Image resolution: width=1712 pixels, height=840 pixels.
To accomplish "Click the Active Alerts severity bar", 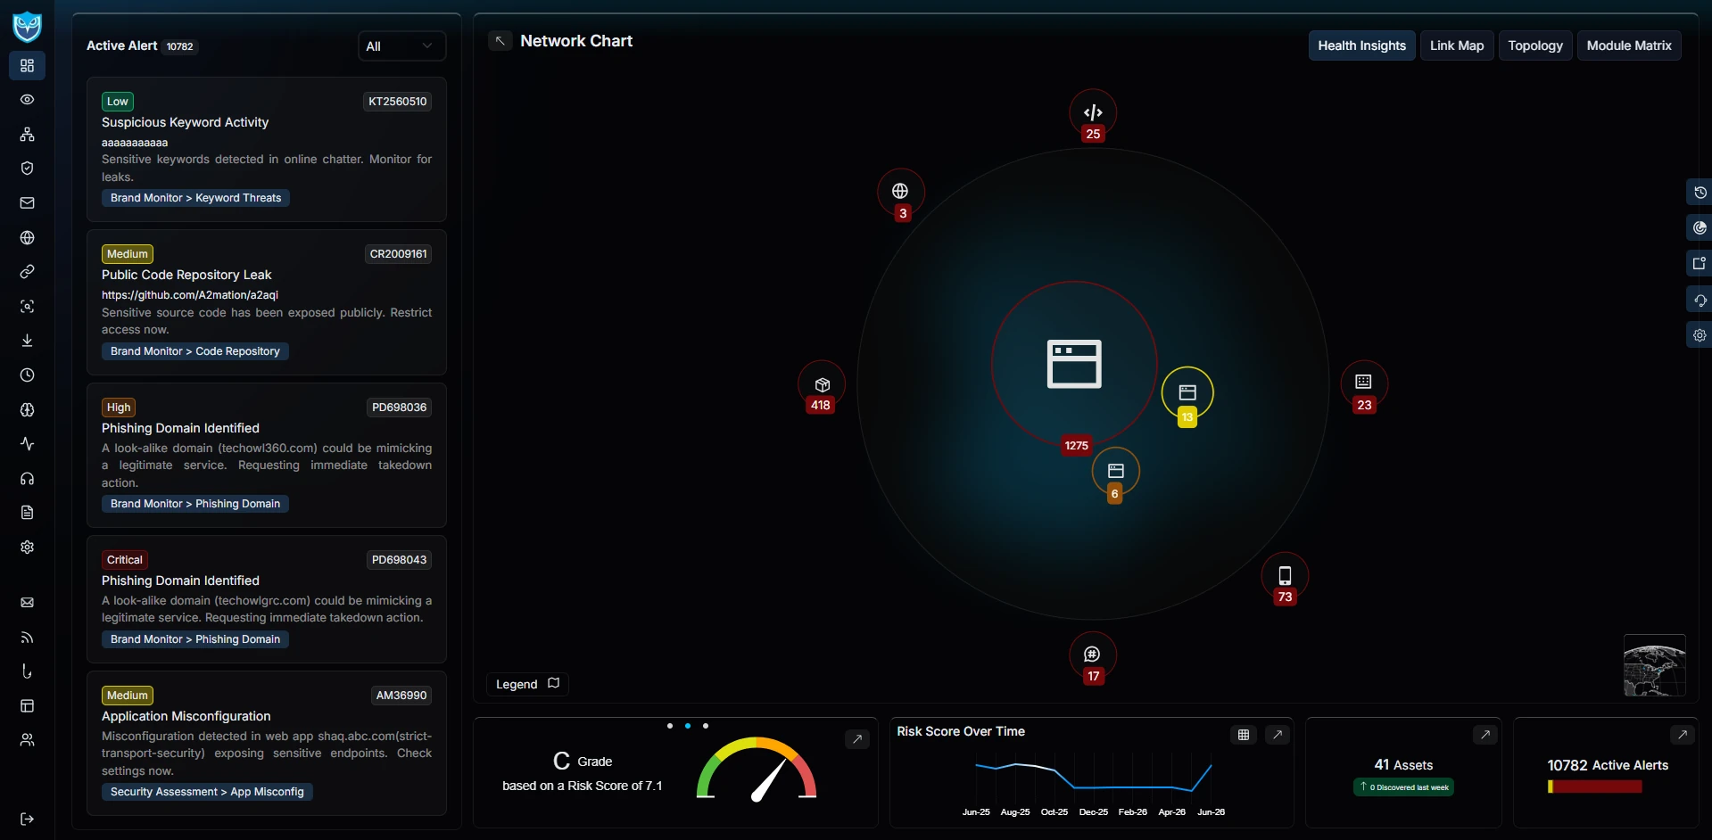I will click(x=1594, y=786).
